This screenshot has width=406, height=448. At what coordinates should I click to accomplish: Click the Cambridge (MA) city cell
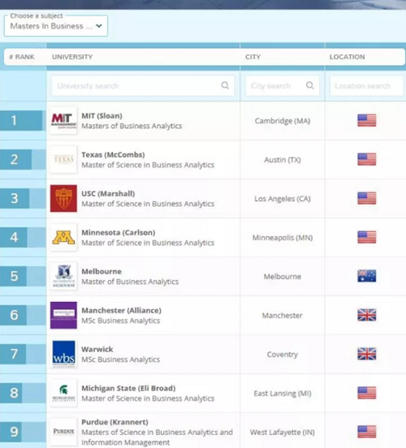[x=283, y=121]
